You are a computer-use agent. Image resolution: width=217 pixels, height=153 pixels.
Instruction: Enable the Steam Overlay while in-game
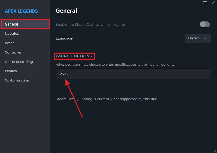204,24
